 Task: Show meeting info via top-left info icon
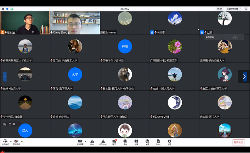(x=3, y=9)
